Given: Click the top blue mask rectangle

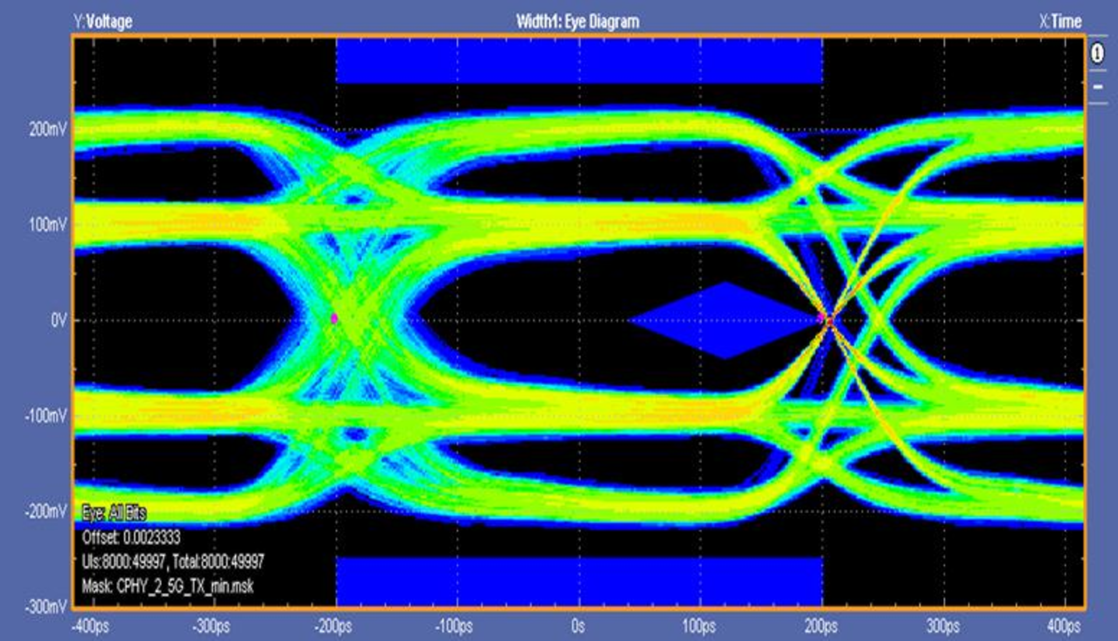Looking at the screenshot, I should [x=579, y=61].
